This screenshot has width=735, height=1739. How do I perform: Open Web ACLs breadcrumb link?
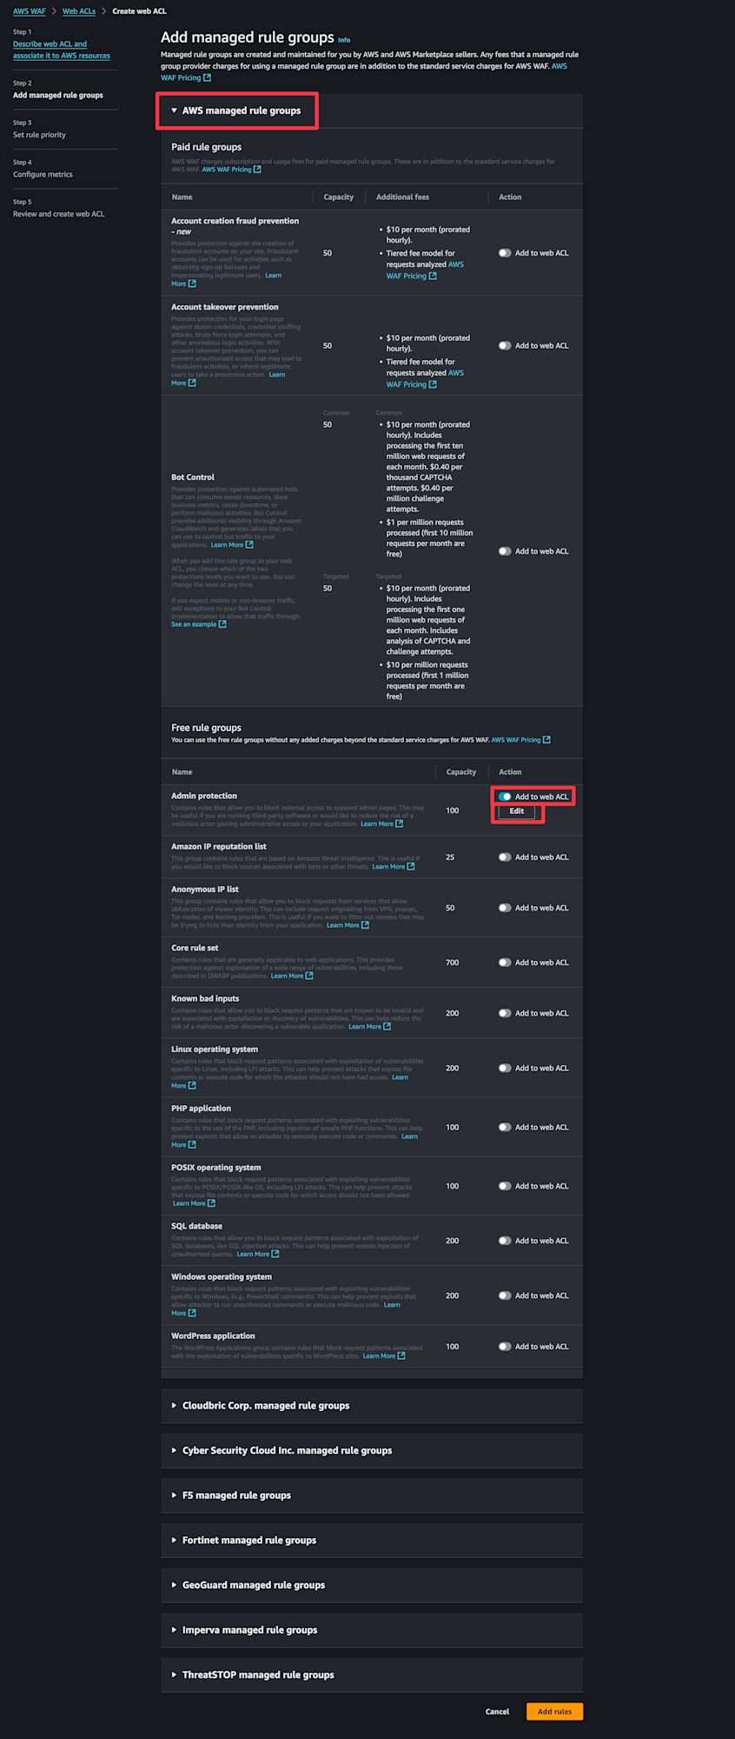(79, 11)
